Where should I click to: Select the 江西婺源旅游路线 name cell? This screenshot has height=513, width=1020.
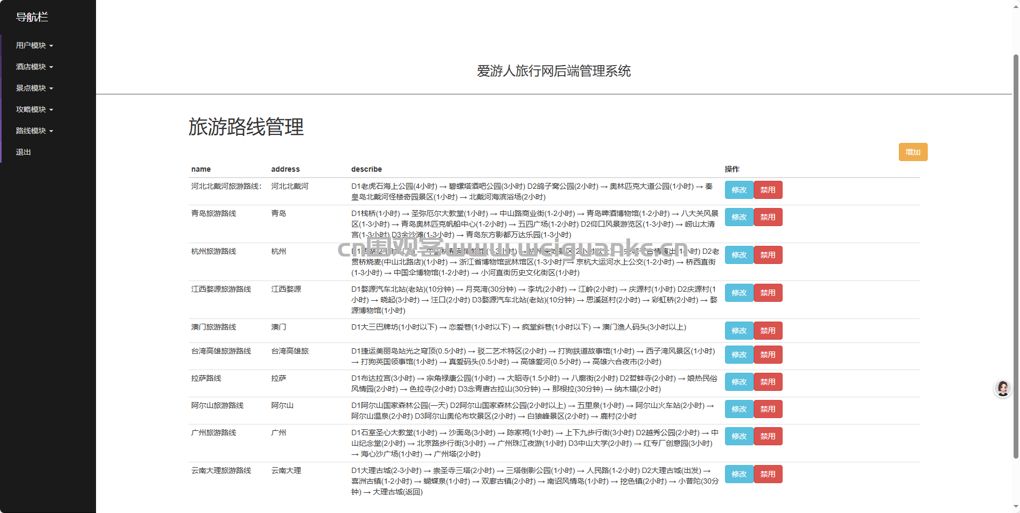(x=221, y=289)
